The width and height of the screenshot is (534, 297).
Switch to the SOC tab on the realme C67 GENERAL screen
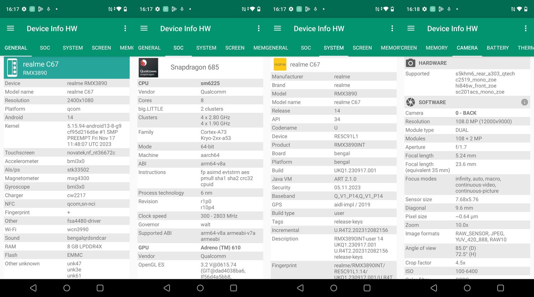click(45, 48)
